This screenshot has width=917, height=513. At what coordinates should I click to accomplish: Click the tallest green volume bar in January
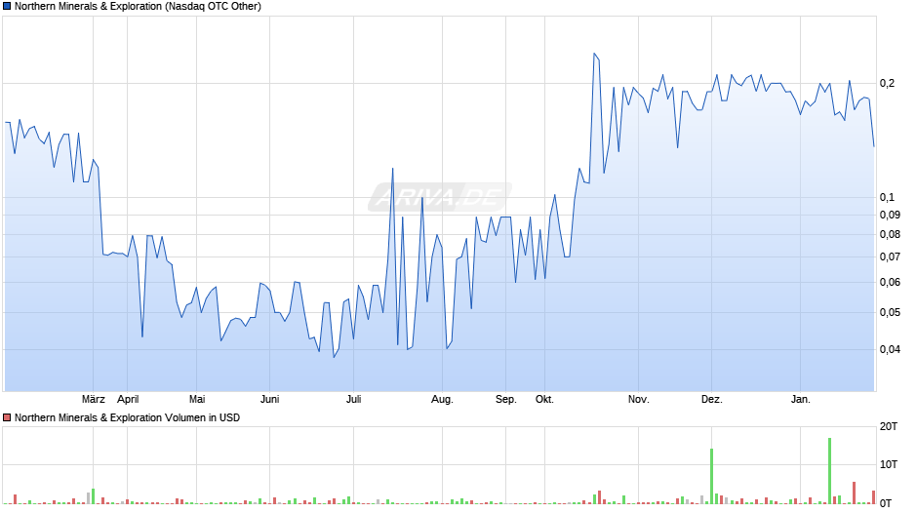(x=829, y=471)
